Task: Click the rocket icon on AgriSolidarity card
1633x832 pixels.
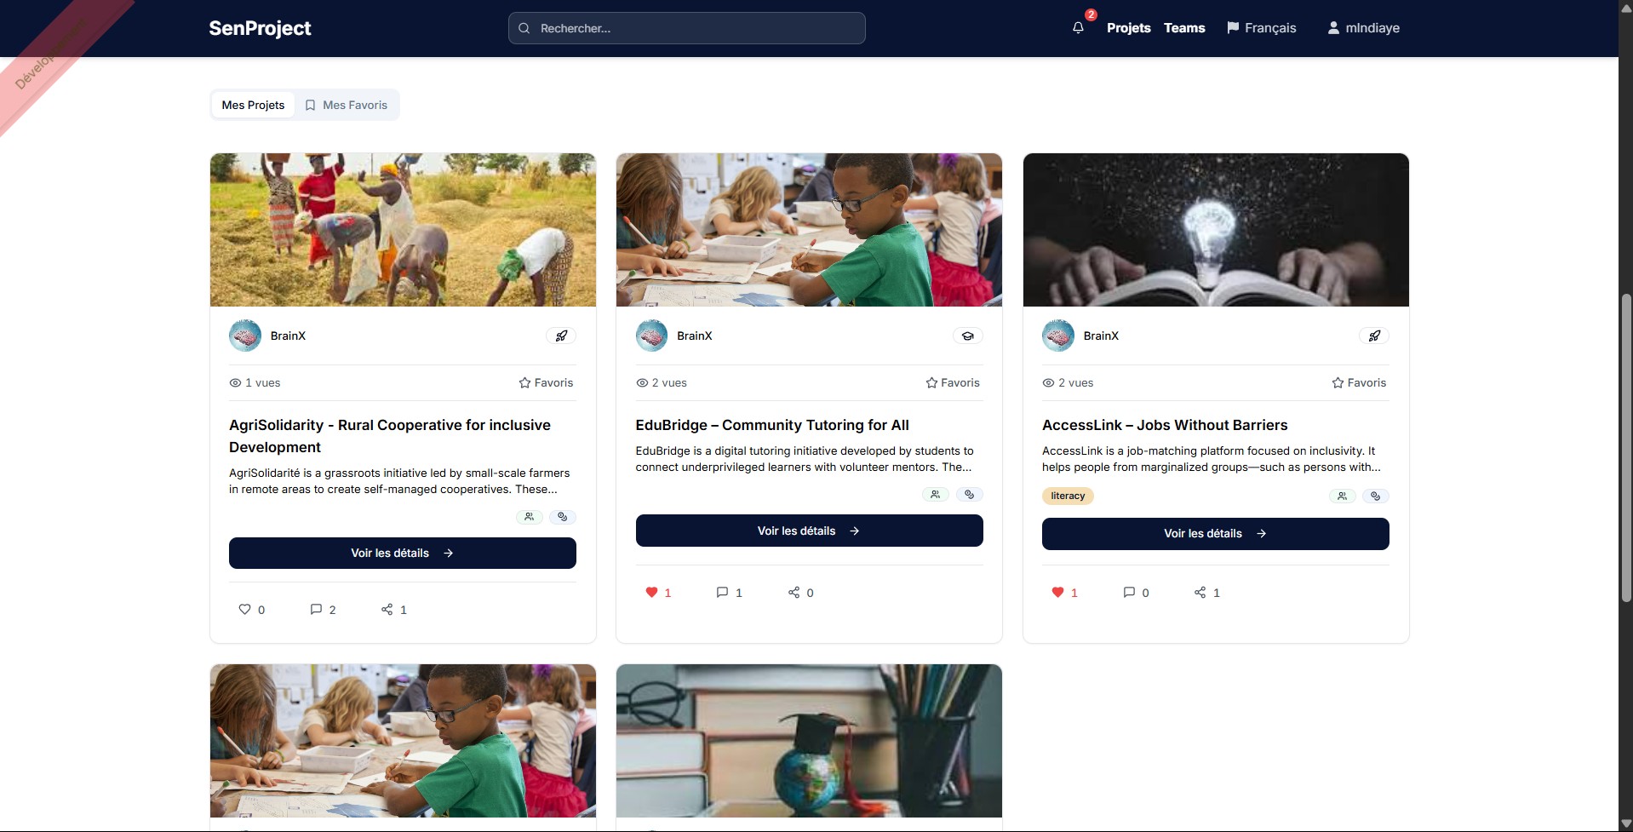Action: (561, 336)
